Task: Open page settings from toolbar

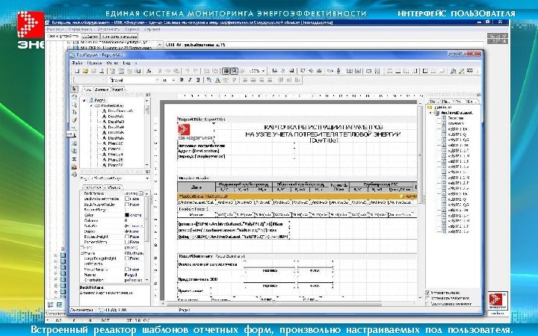Action: [137, 71]
